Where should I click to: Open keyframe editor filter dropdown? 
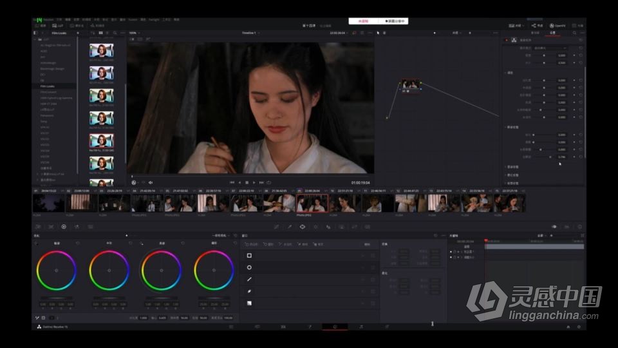[542, 236]
